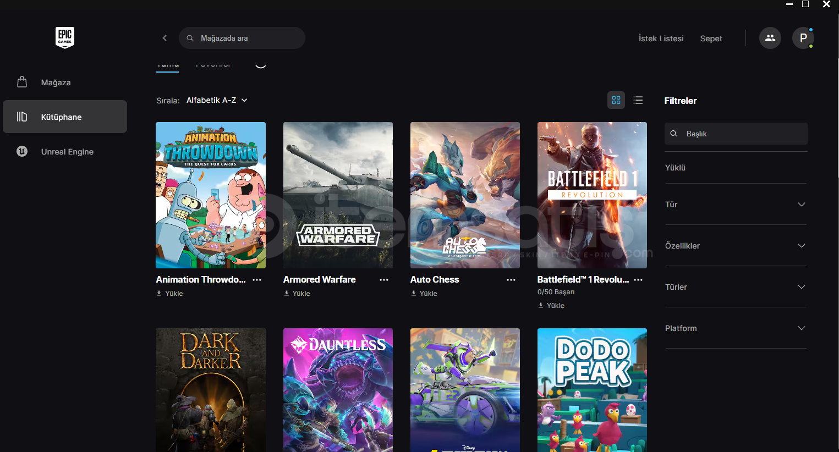Expand the Tür filter
839x452 pixels.
coord(736,205)
